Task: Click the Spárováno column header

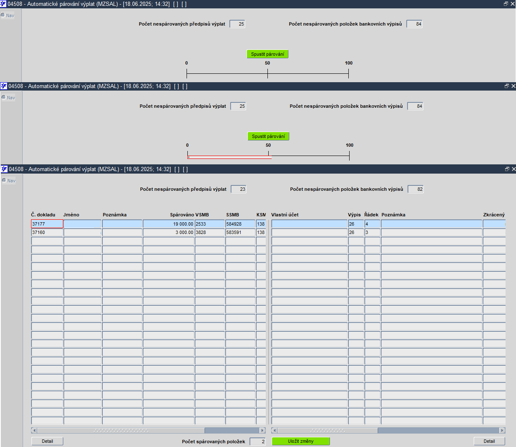Action: 182,215
